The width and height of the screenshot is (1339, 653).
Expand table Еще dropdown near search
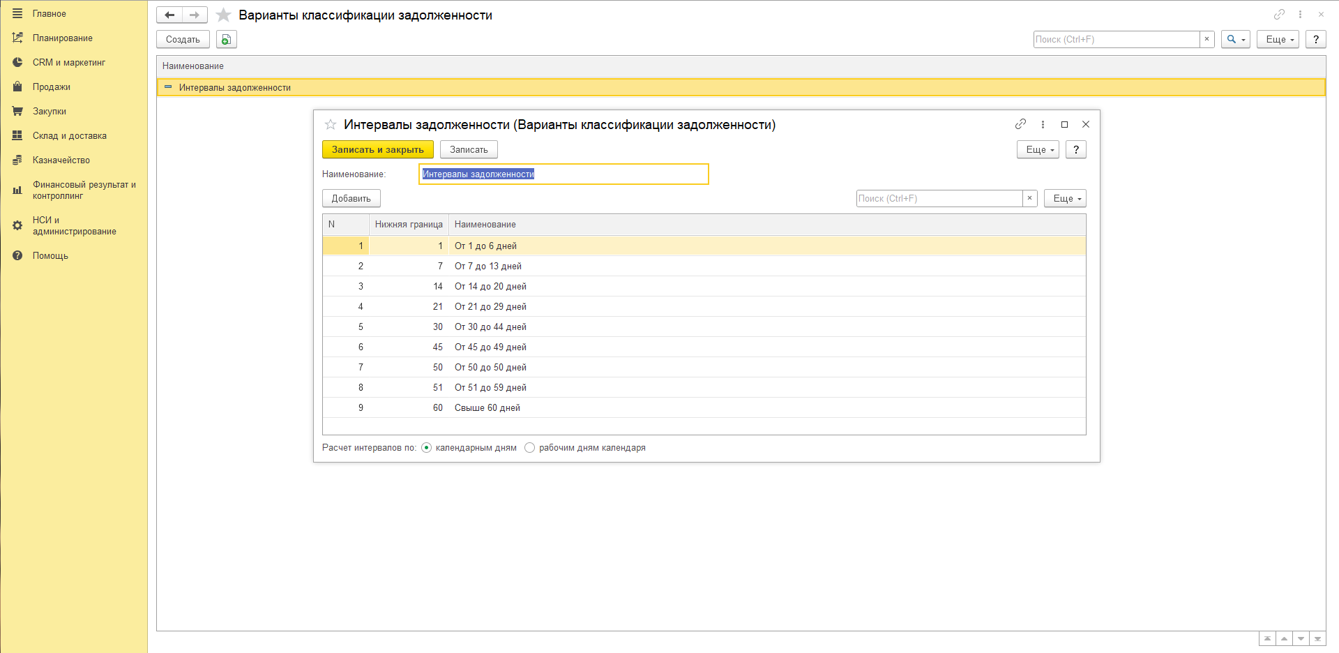point(1065,198)
